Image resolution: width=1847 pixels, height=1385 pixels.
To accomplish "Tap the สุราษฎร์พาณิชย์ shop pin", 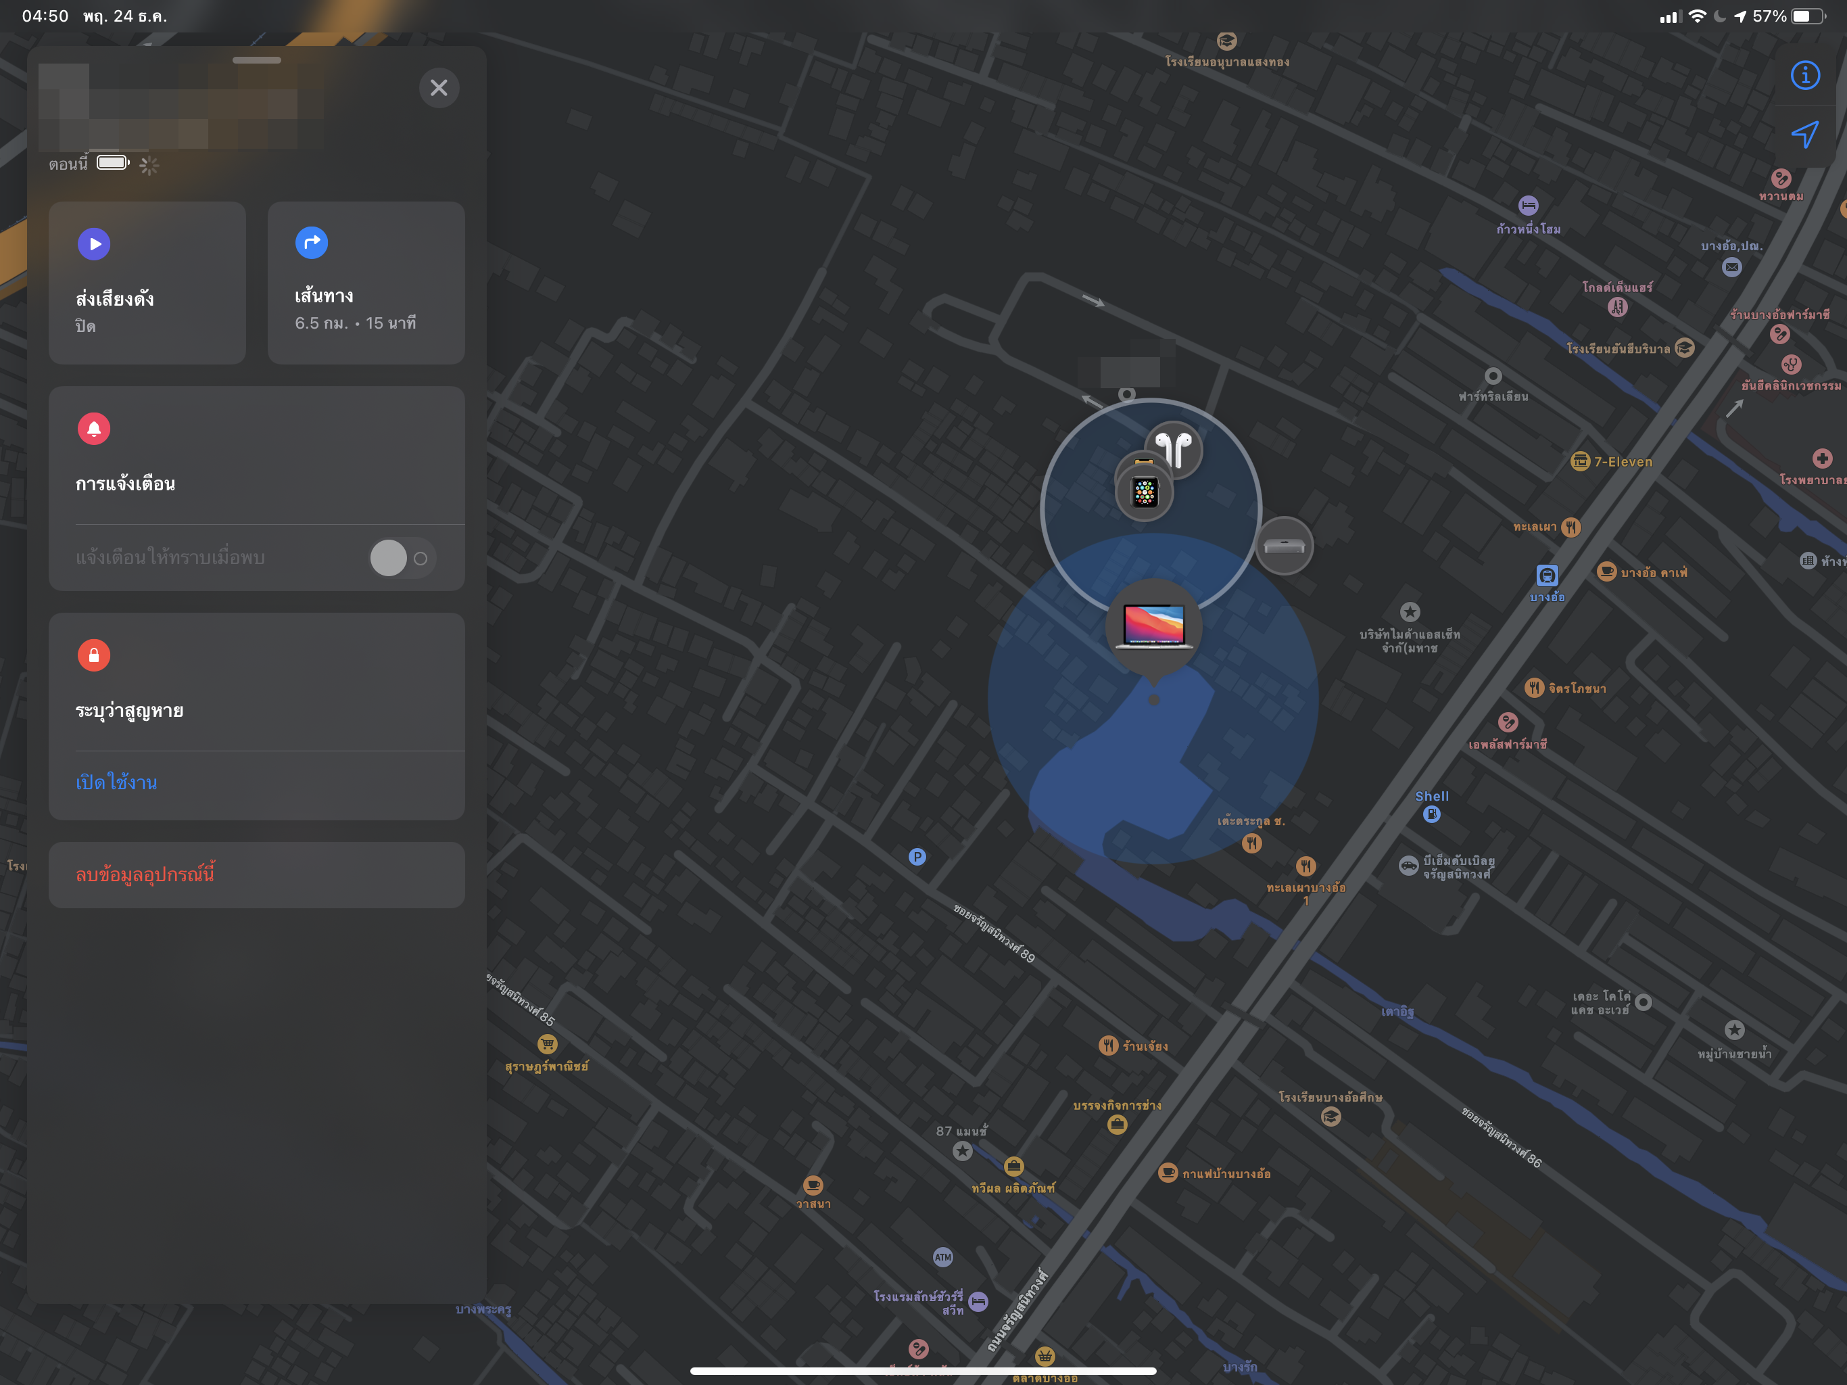I will tap(547, 1043).
